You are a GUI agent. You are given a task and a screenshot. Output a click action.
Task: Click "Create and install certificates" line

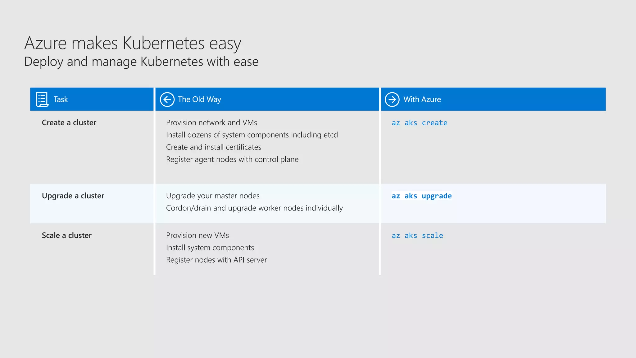point(214,147)
